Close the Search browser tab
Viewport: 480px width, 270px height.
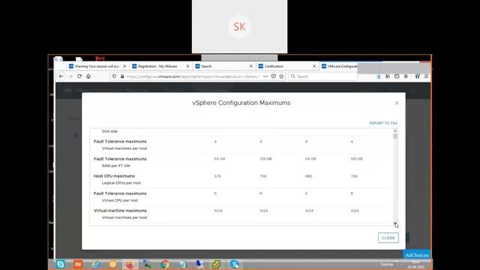[x=251, y=66]
